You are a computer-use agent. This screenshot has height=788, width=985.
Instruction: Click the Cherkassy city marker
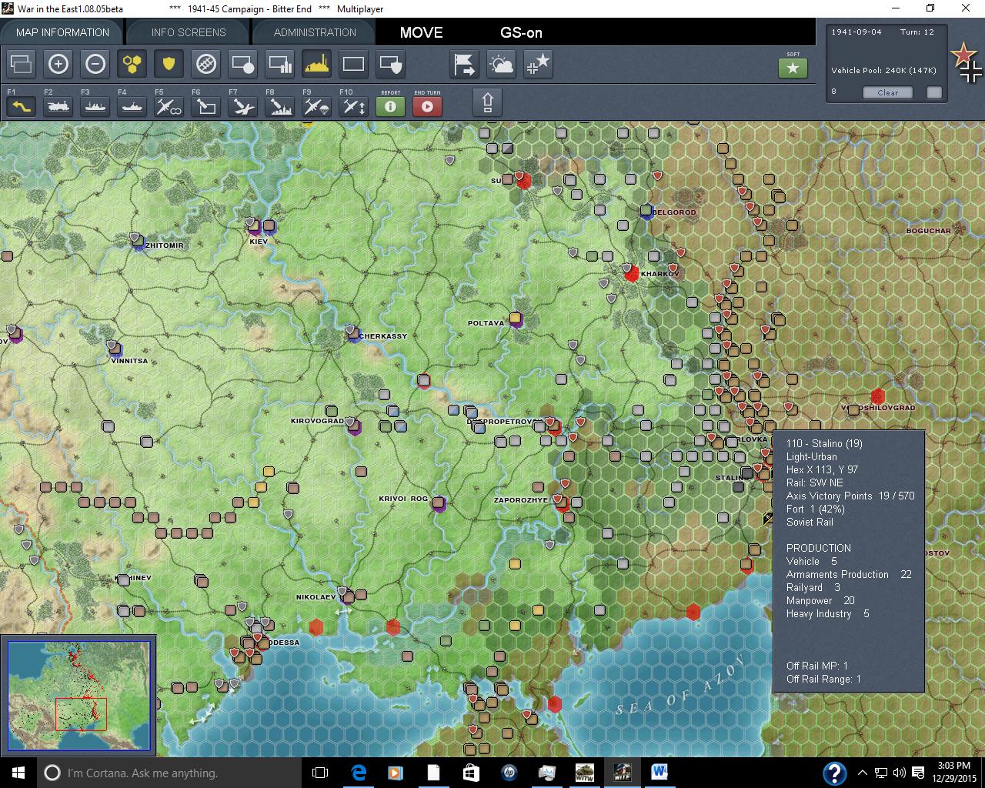(x=353, y=334)
